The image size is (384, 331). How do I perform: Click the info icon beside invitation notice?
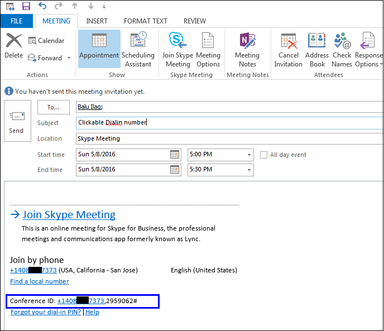click(x=9, y=91)
